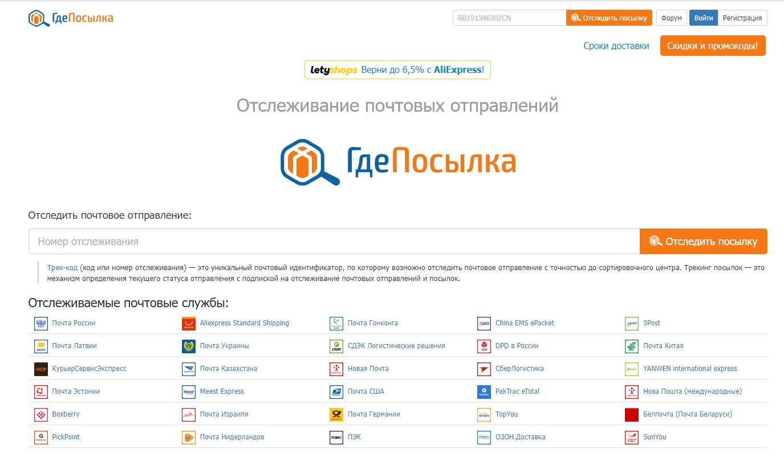Viewport: 784px width, 465px height.
Task: Click the Почта Латвии logo icon
Action: 41,346
